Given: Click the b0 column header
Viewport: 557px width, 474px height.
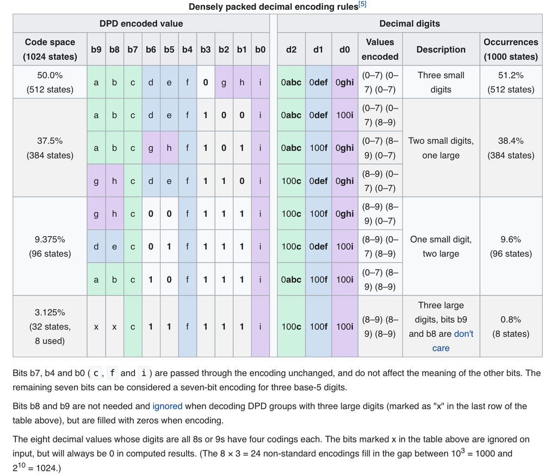Looking at the screenshot, I should 260,49.
